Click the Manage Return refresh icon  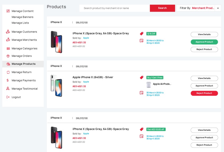pos(8,72)
